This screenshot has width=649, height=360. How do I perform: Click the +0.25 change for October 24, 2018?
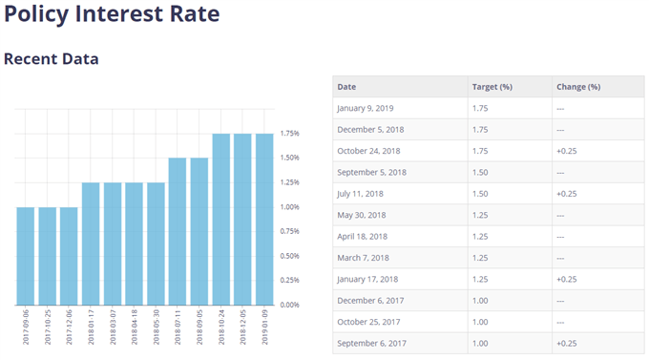click(x=567, y=151)
